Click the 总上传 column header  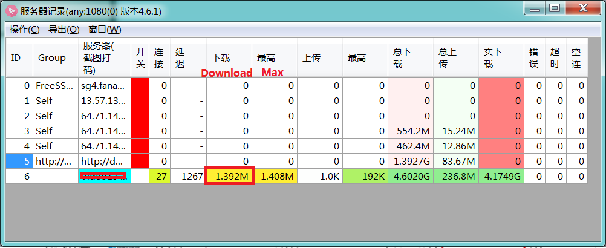pyautogui.click(x=455, y=58)
